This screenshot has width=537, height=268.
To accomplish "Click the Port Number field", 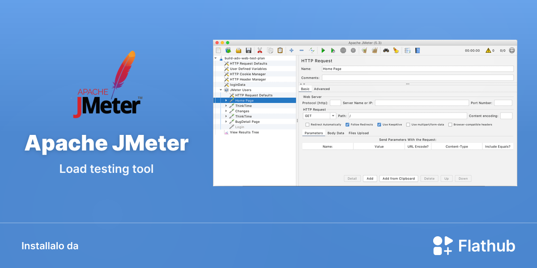I will tap(503, 103).
